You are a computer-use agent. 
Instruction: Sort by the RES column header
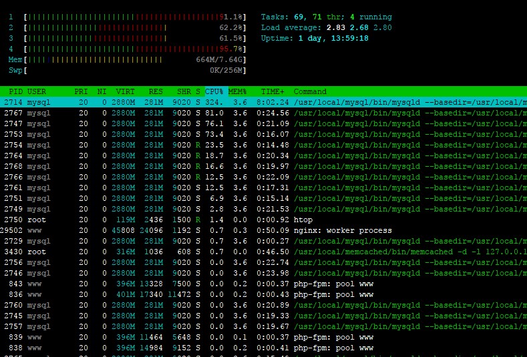[x=156, y=91]
